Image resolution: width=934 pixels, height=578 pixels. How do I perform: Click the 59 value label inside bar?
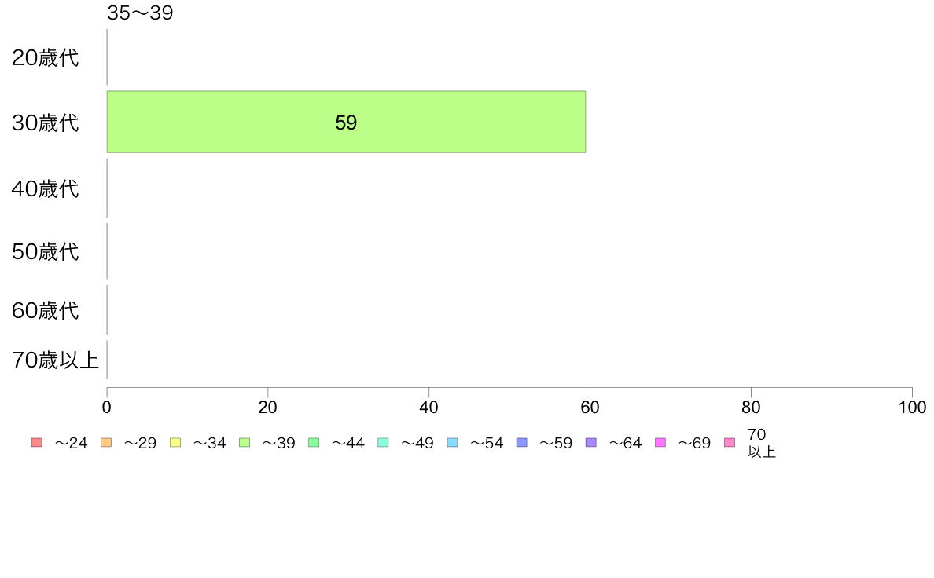point(345,123)
